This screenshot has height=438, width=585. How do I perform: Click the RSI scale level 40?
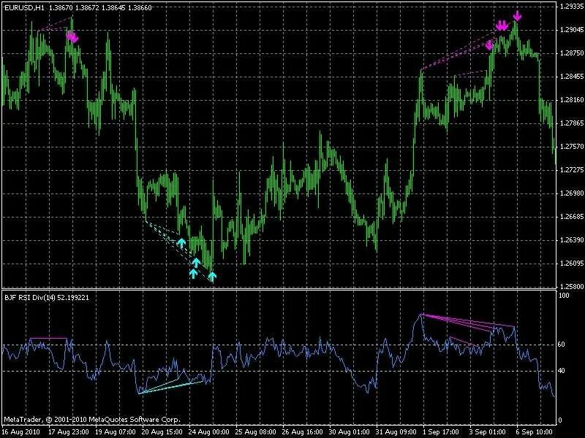point(562,371)
